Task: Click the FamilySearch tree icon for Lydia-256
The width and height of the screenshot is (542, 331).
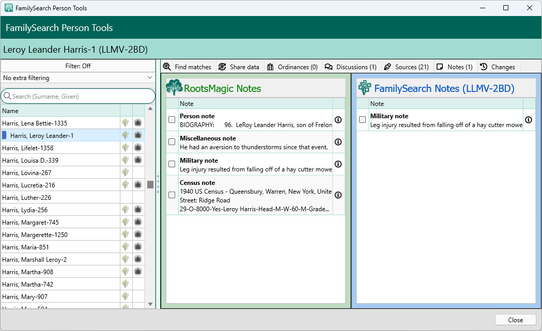Action: coord(126,210)
